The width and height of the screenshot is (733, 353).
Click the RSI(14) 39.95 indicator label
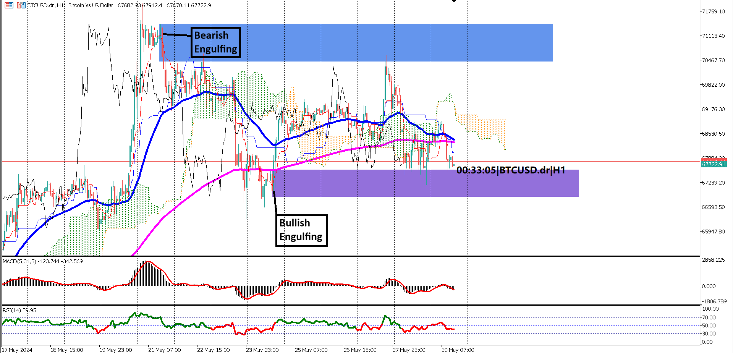(19, 310)
